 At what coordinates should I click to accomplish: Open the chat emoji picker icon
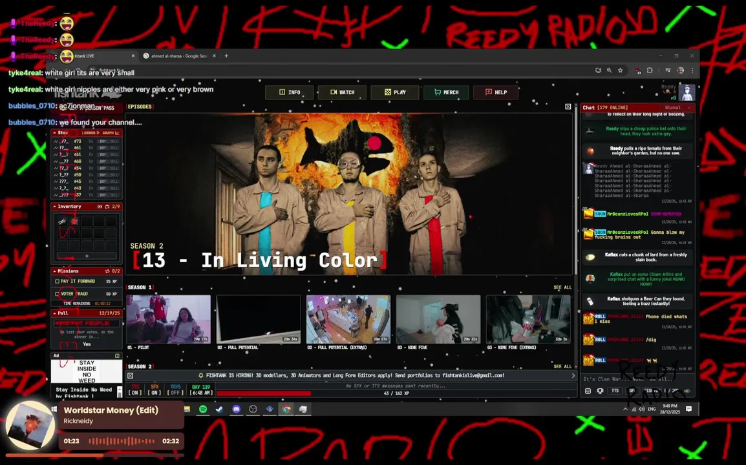[588, 391]
